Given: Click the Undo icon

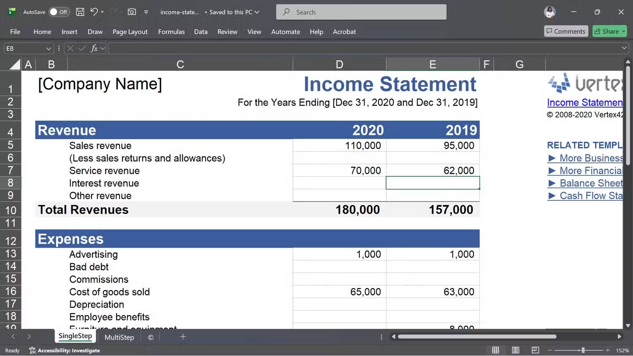Looking at the screenshot, I should 93,12.
